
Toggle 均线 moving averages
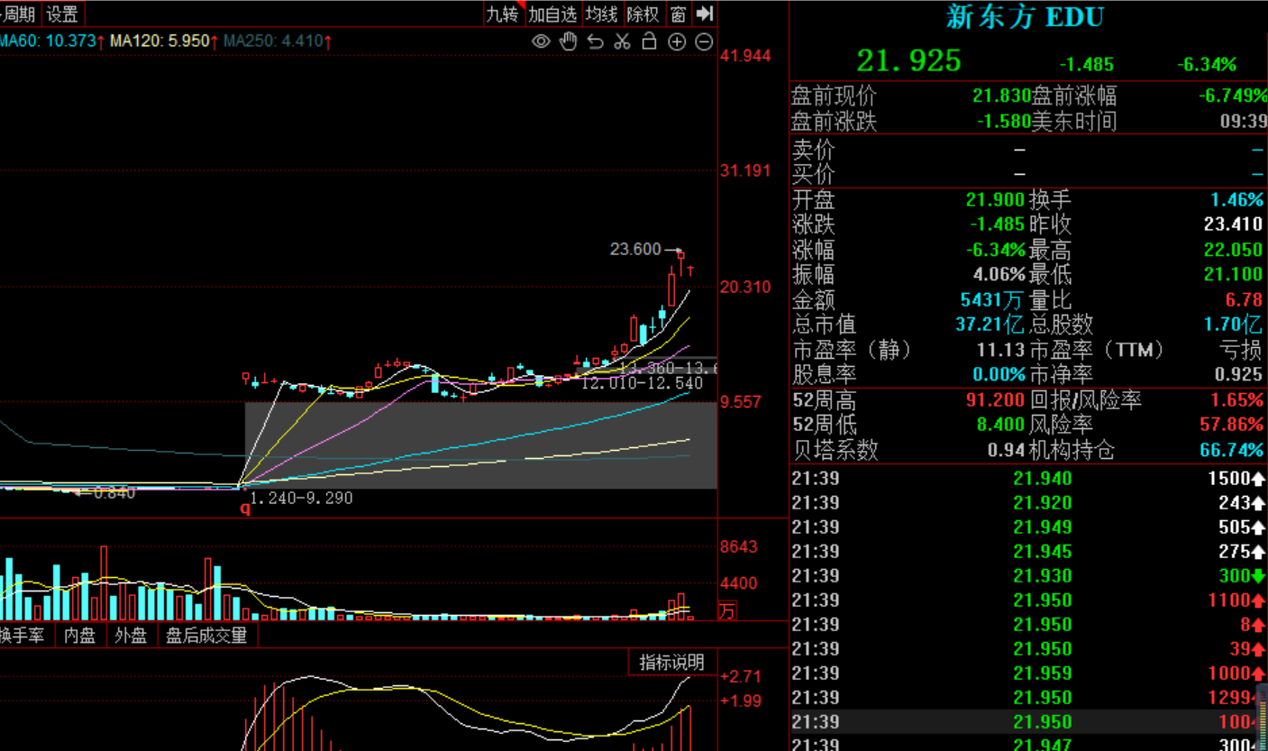coord(601,14)
